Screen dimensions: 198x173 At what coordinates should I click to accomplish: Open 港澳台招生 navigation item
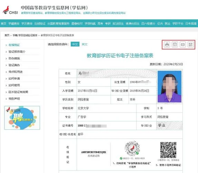coord(132,24)
